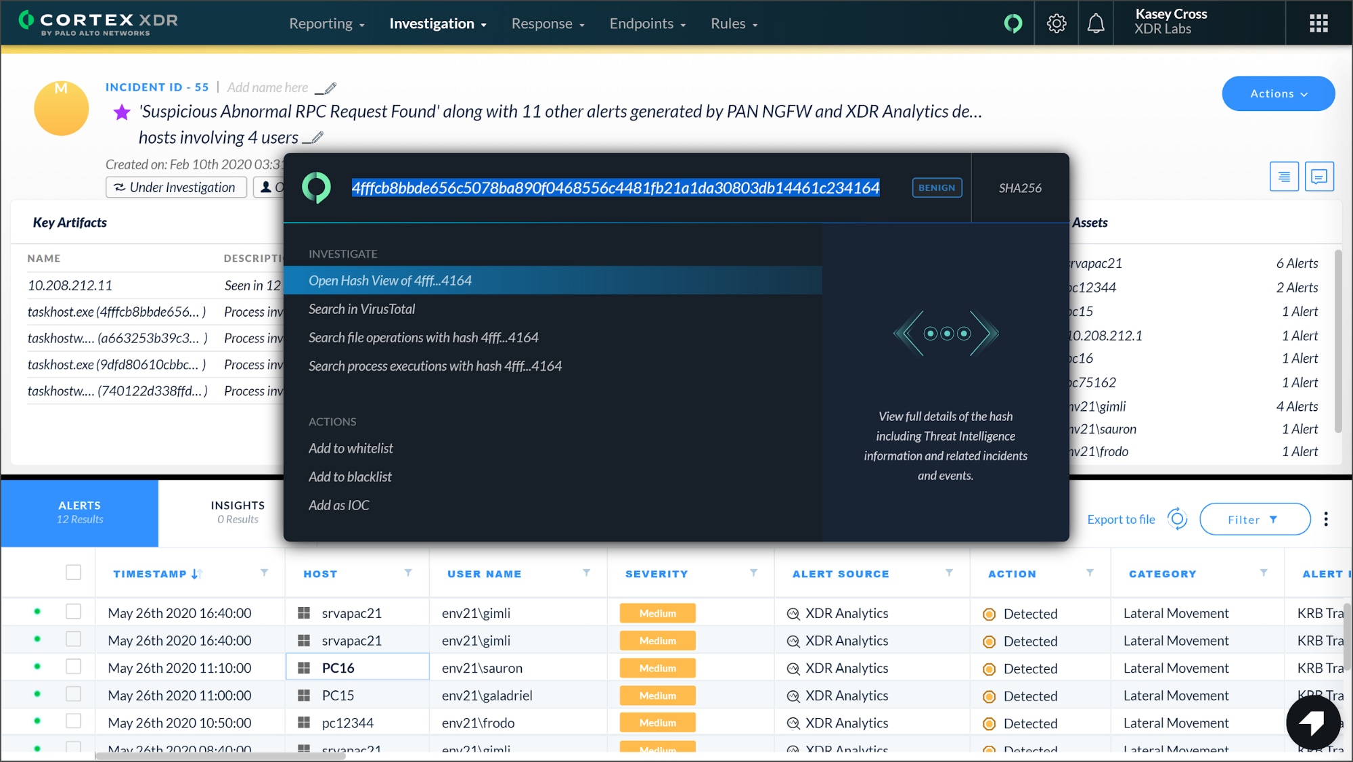Switch to list layout view icon

tap(1284, 177)
